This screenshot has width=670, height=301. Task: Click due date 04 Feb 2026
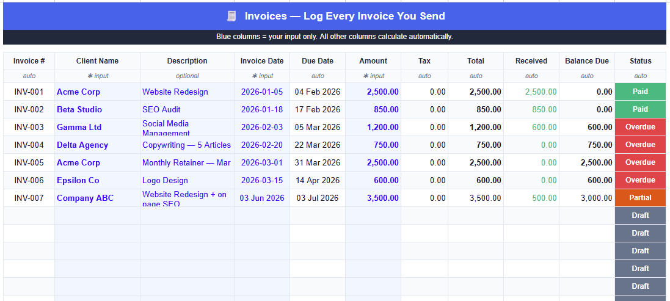pyautogui.click(x=318, y=92)
